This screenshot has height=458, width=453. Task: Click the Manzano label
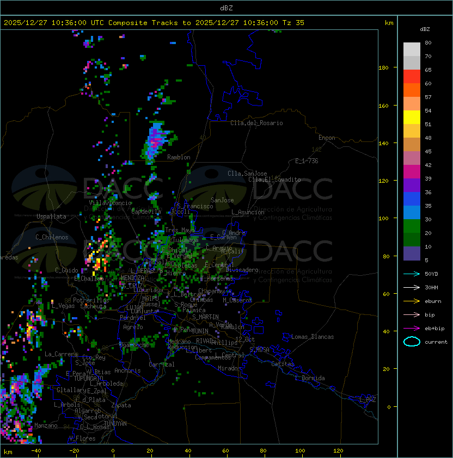point(46,425)
